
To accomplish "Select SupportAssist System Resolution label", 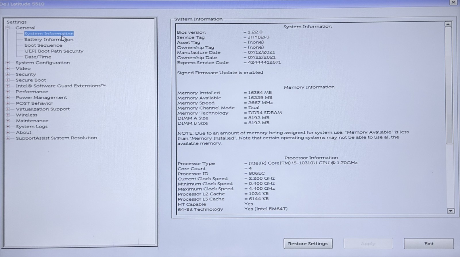I will [x=56, y=138].
